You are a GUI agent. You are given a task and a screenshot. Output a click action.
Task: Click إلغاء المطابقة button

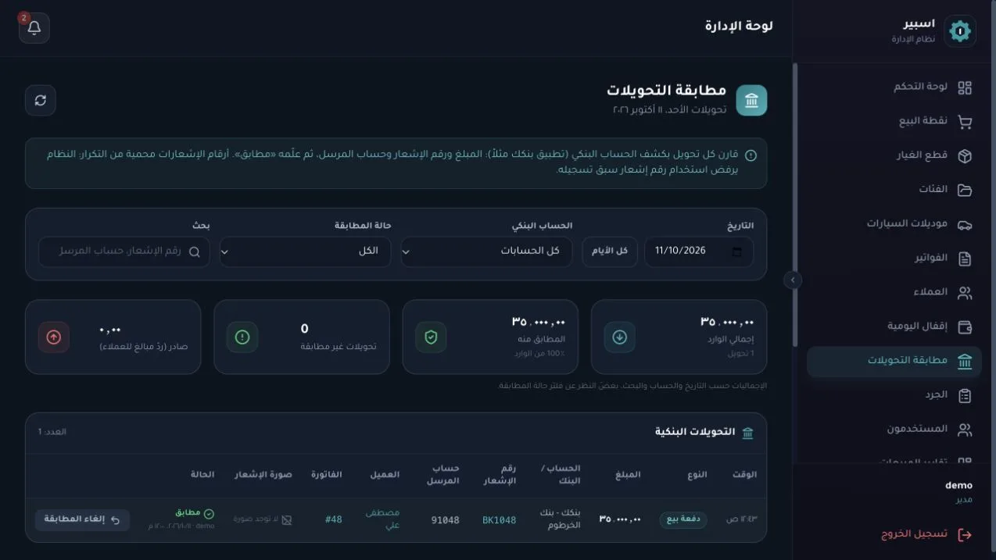point(82,519)
